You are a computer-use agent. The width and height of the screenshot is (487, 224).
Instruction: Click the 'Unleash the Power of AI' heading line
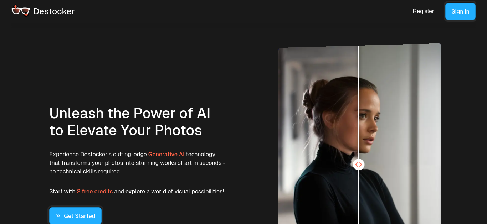click(130, 113)
